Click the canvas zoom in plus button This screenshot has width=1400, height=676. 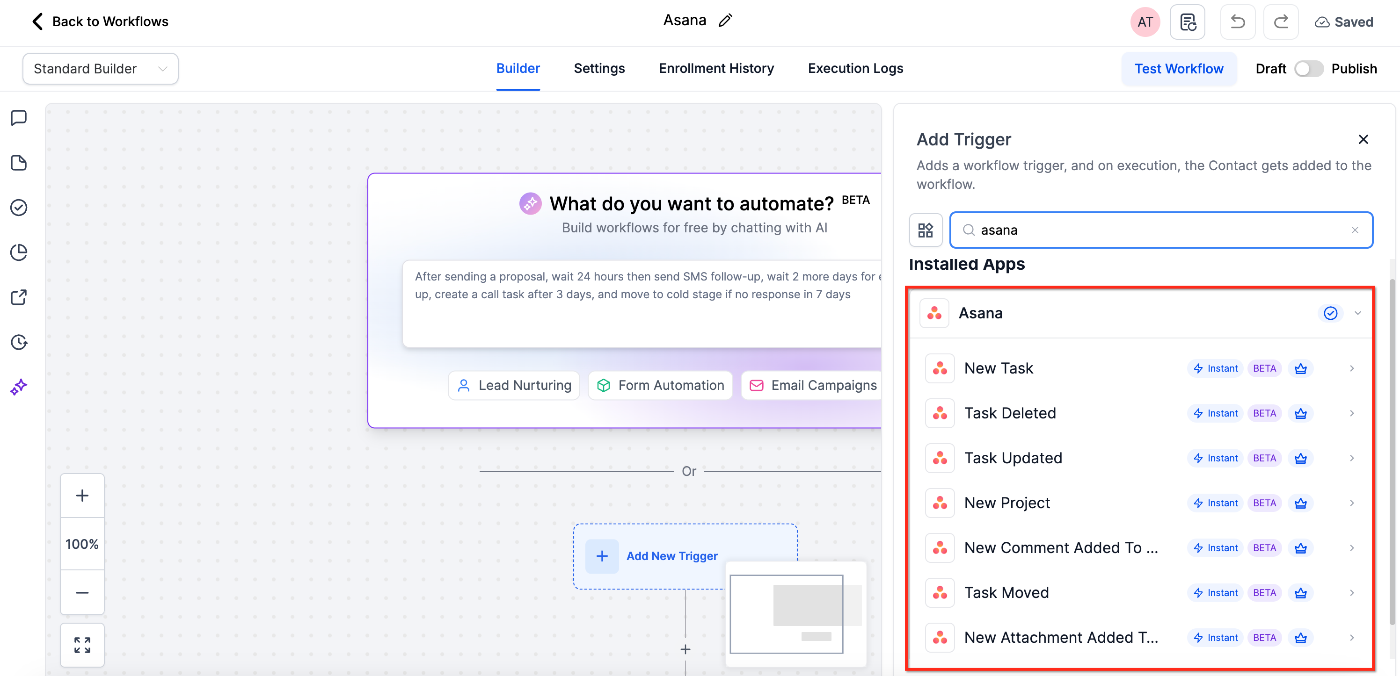coord(82,495)
